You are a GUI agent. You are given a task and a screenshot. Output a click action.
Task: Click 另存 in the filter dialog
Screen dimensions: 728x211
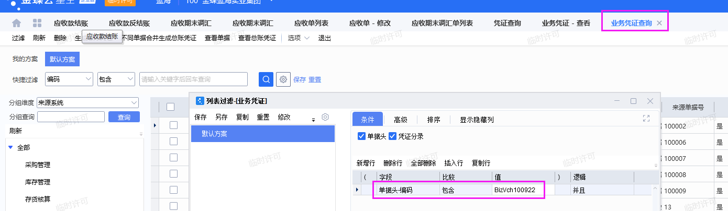tap(222, 117)
